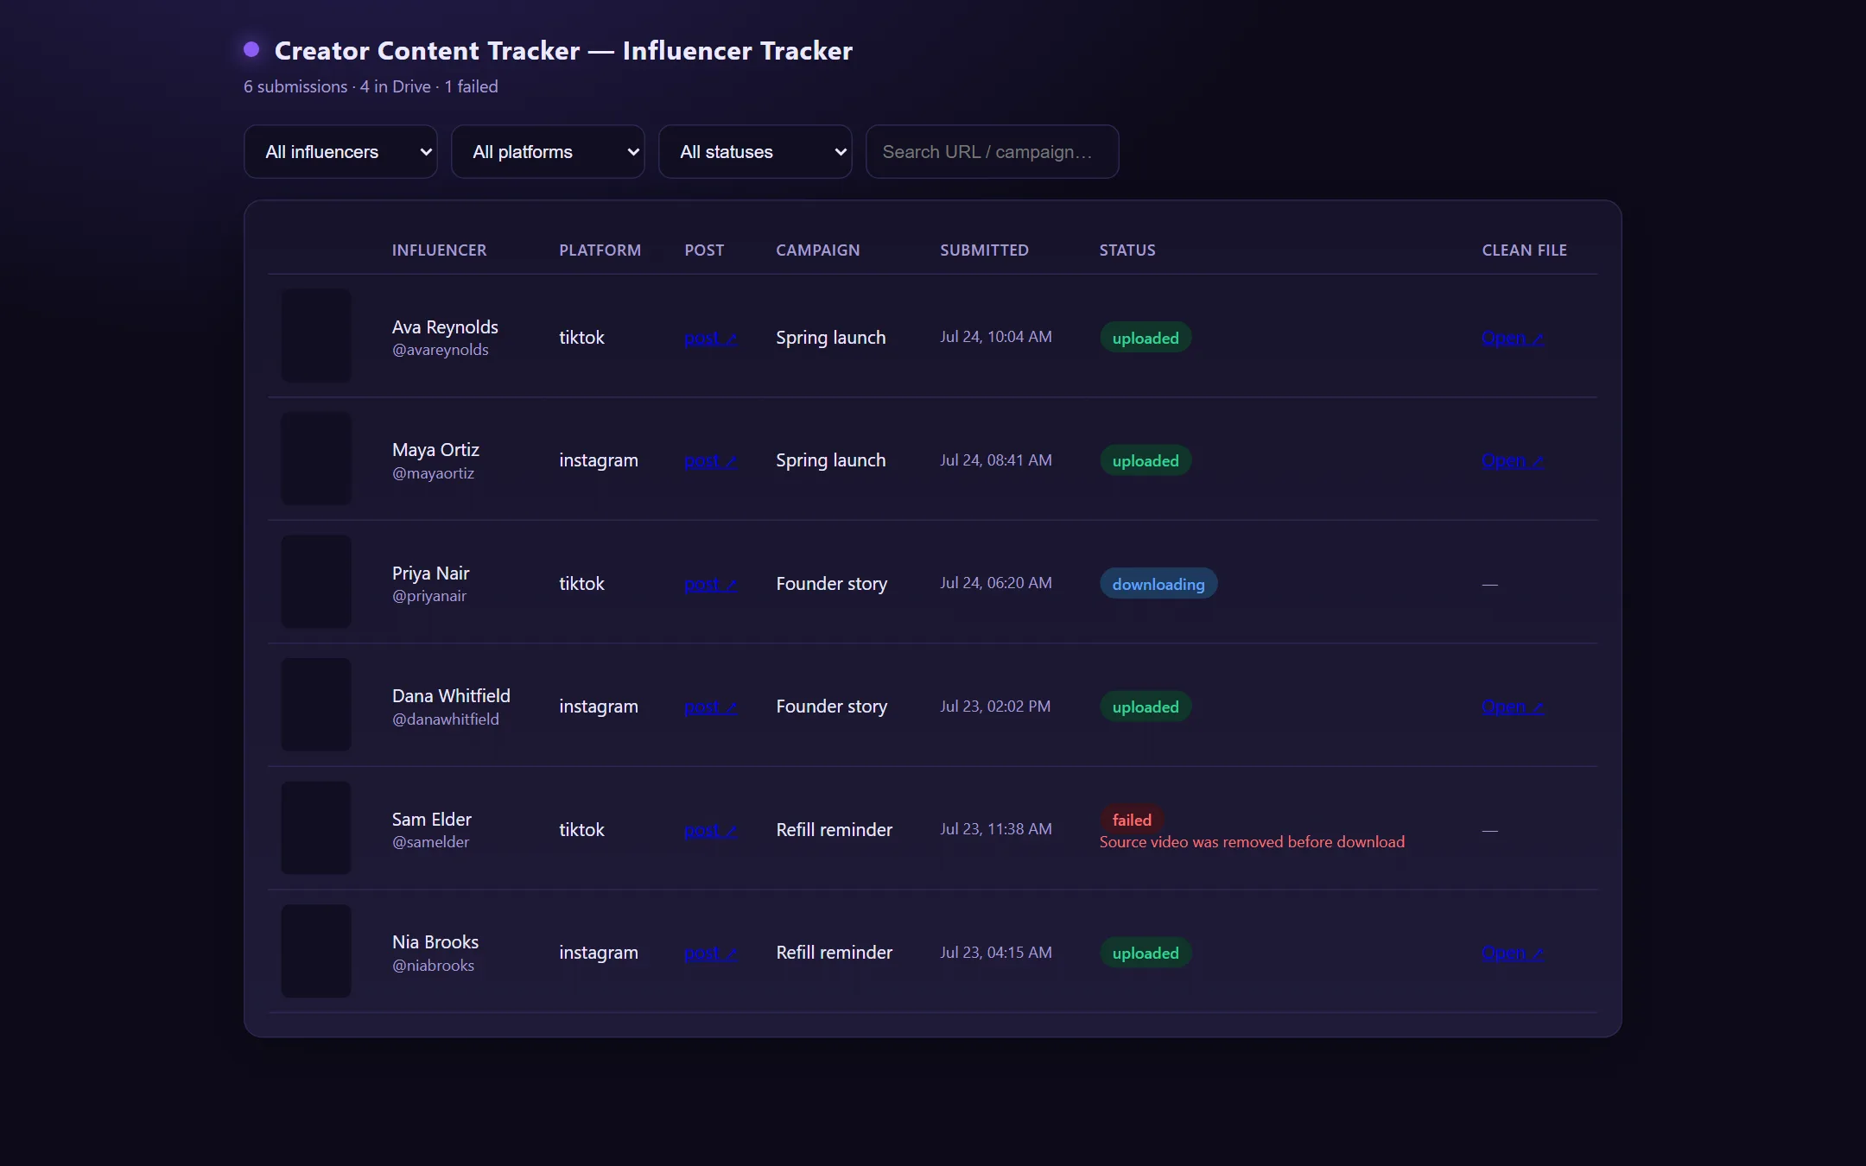Click the INFLUENCER column header
This screenshot has height=1166, width=1866.
point(439,250)
